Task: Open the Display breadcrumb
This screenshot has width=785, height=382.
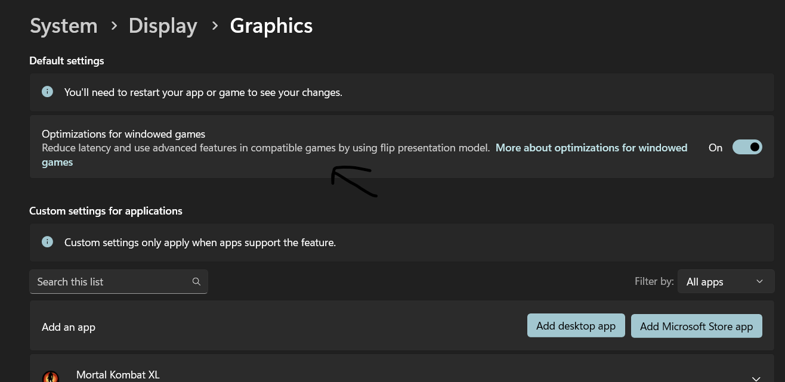Action: pos(163,26)
